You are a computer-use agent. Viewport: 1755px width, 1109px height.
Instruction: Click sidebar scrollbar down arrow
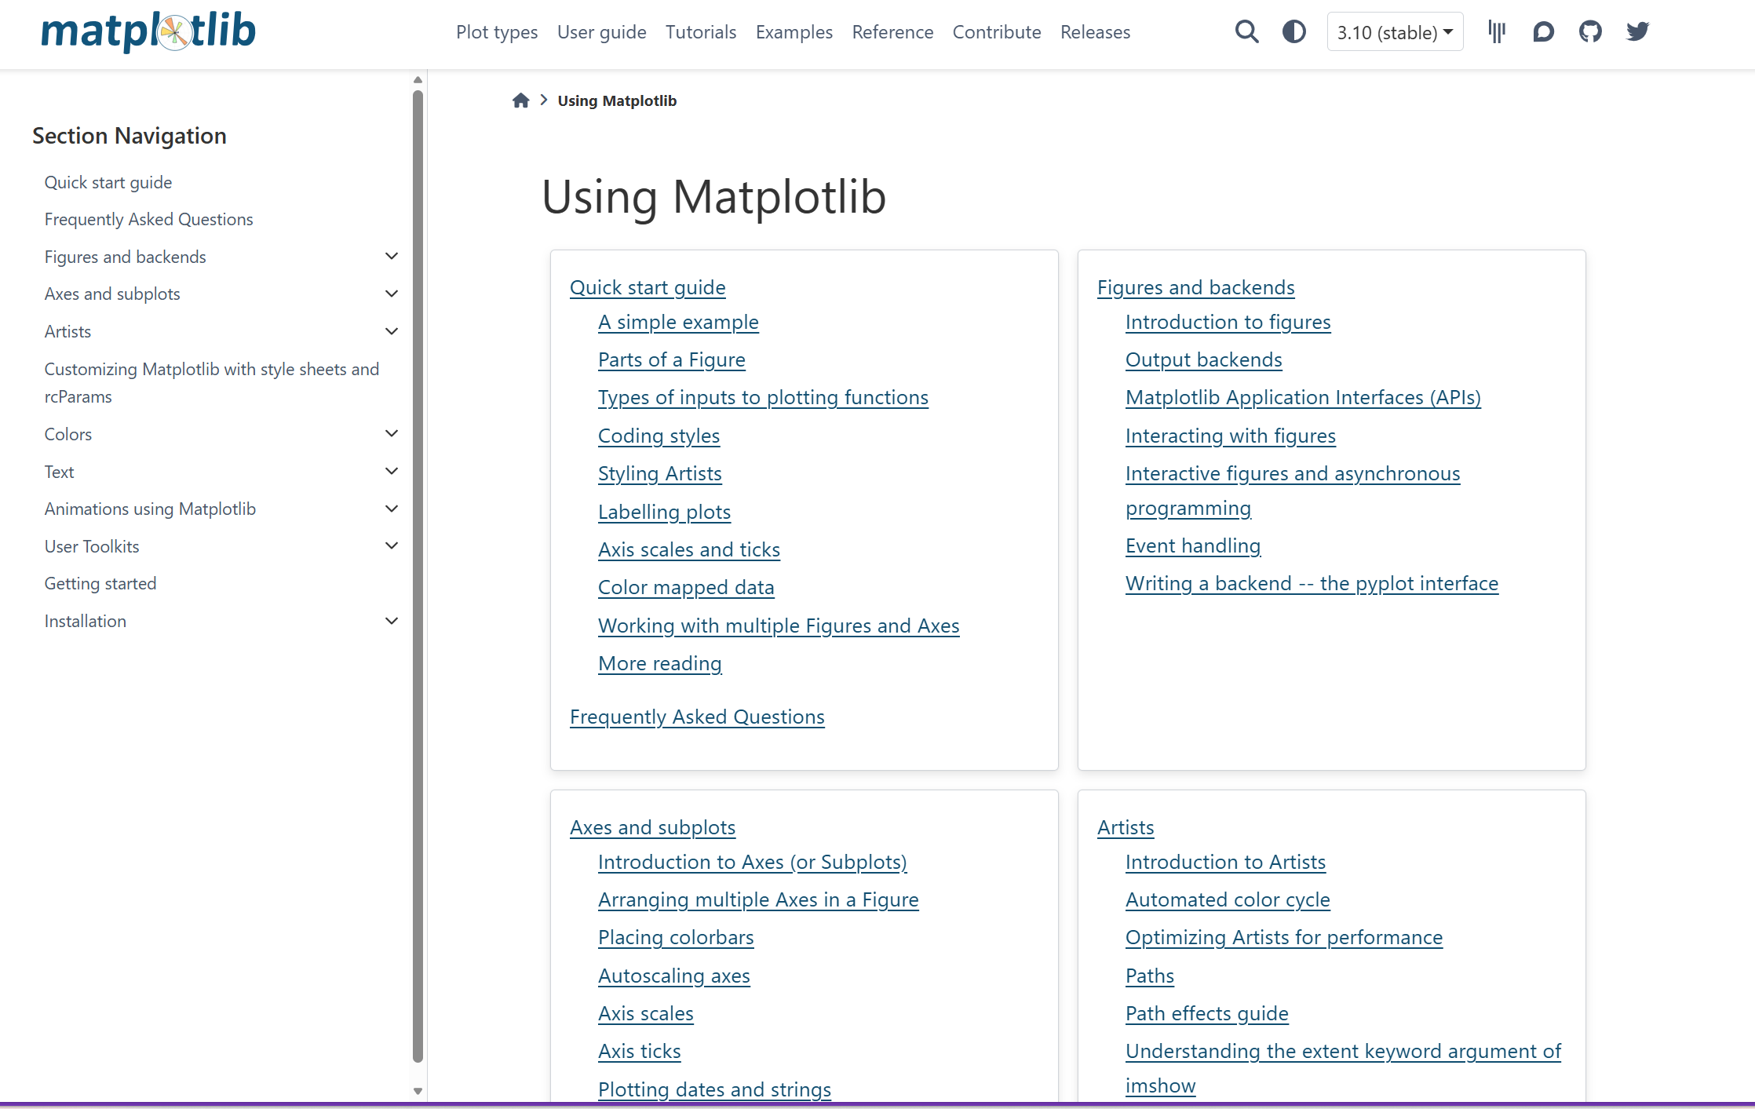pyautogui.click(x=418, y=1091)
